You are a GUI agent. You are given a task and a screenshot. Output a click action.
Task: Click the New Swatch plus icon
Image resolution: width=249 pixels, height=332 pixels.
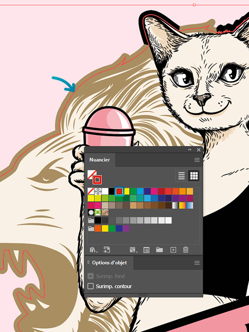[x=173, y=250]
